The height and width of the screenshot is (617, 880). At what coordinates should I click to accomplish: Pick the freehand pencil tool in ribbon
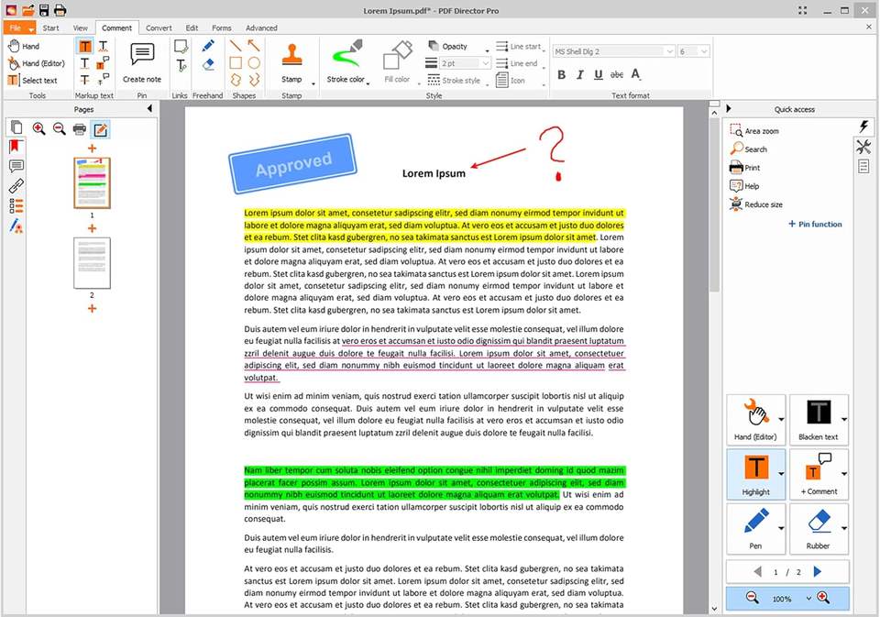coord(208,46)
